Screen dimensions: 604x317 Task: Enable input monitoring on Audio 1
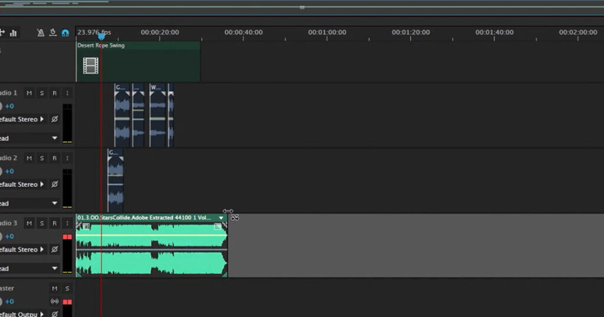[67, 93]
